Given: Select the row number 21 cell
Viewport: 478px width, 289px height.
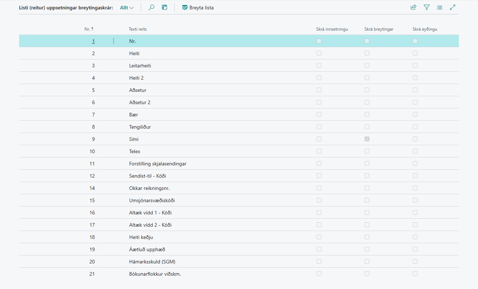Looking at the screenshot, I should 92,274.
